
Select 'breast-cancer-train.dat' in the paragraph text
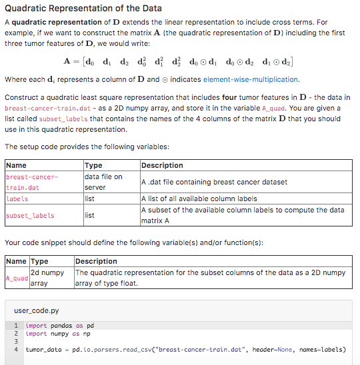(x=47, y=109)
